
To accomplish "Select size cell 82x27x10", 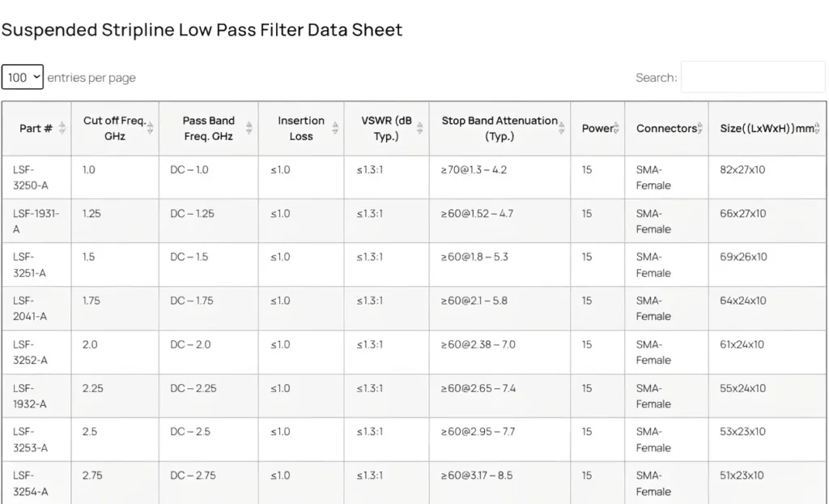I will (x=742, y=170).
